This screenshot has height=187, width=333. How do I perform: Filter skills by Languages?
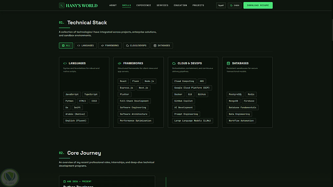click(x=85, y=46)
